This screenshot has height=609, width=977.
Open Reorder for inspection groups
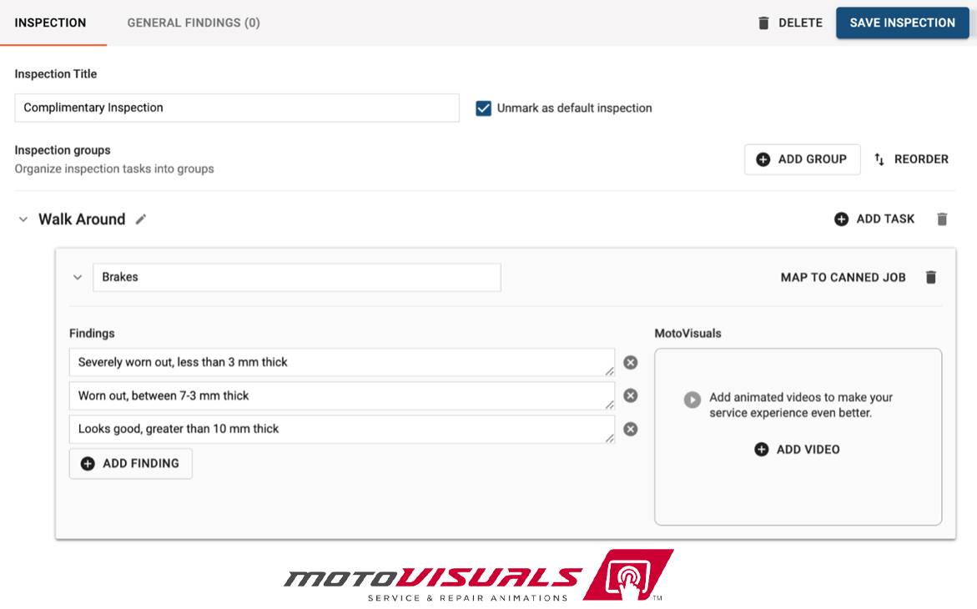click(911, 159)
